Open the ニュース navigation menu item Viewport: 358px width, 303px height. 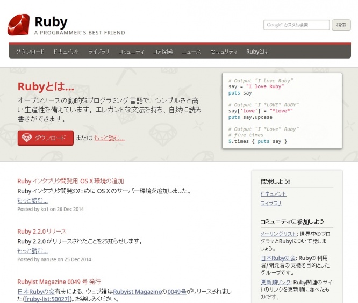191,52
